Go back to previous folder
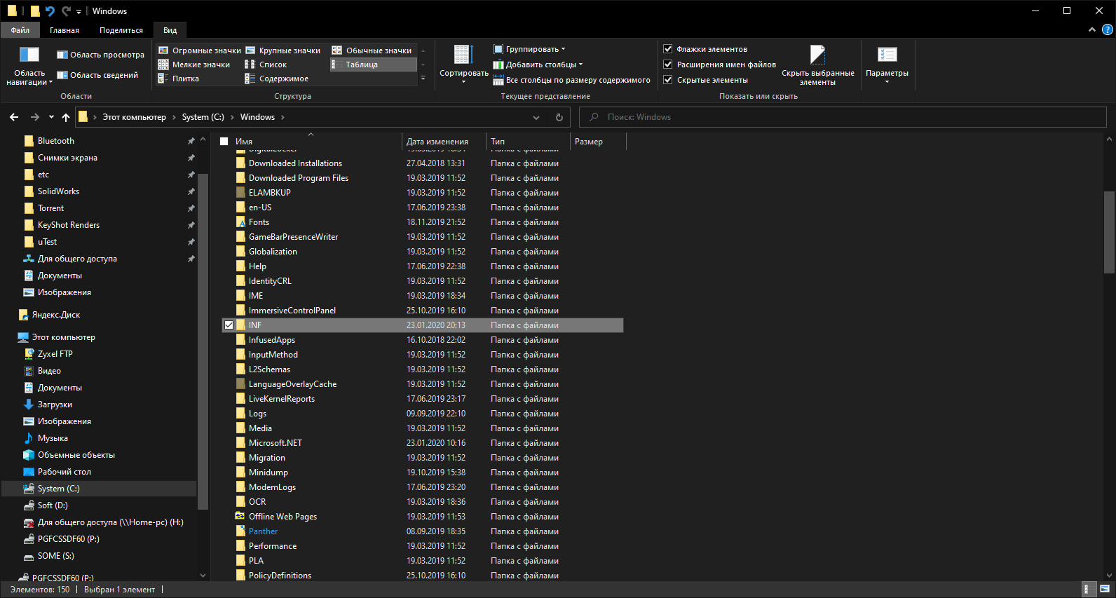The height and width of the screenshot is (598, 1116). [x=14, y=117]
